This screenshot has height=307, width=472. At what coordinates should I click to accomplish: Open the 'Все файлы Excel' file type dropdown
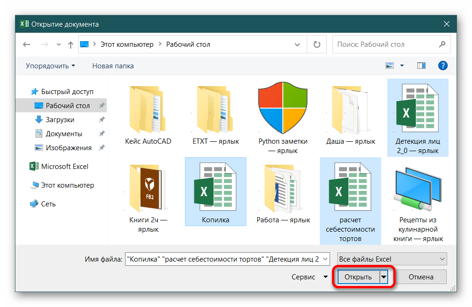click(392, 259)
